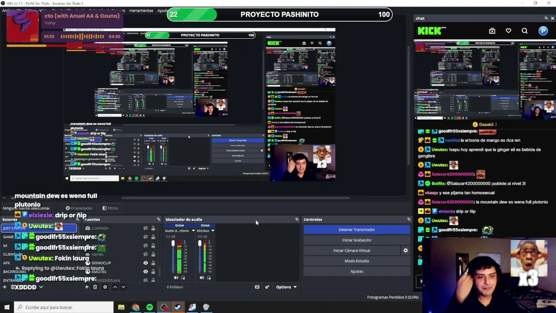556x313 pixels.
Task: Select the JUST CHATIN scene
Action: (39, 228)
